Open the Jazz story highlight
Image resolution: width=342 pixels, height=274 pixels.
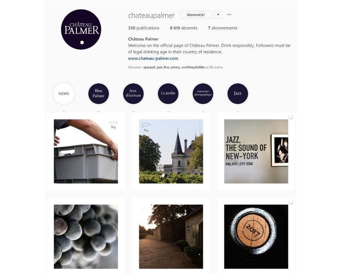tap(237, 94)
